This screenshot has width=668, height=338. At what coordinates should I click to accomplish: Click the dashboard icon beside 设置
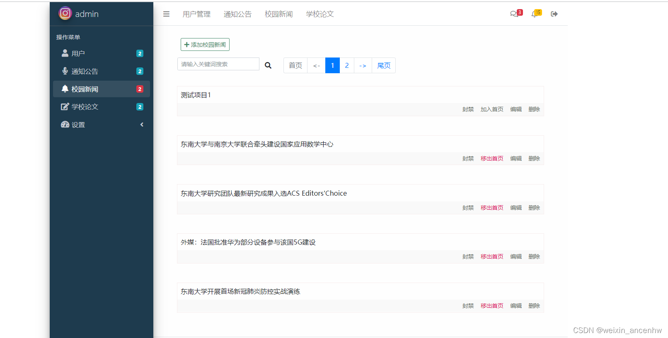click(x=65, y=124)
